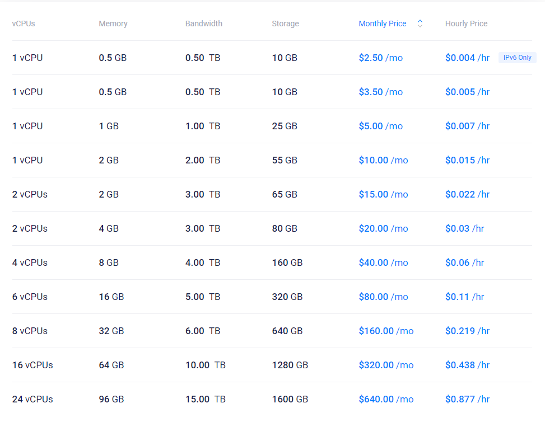This screenshot has width=545, height=422.
Task: Select the $80.00 /mo plan
Action: pyautogui.click(x=383, y=297)
